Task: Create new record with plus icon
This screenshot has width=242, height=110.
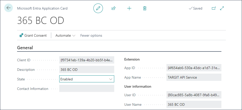Action: click(129, 8)
